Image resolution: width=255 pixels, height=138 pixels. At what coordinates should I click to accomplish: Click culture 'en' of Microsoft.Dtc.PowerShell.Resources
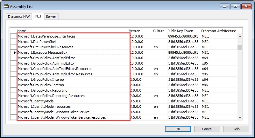(156, 47)
